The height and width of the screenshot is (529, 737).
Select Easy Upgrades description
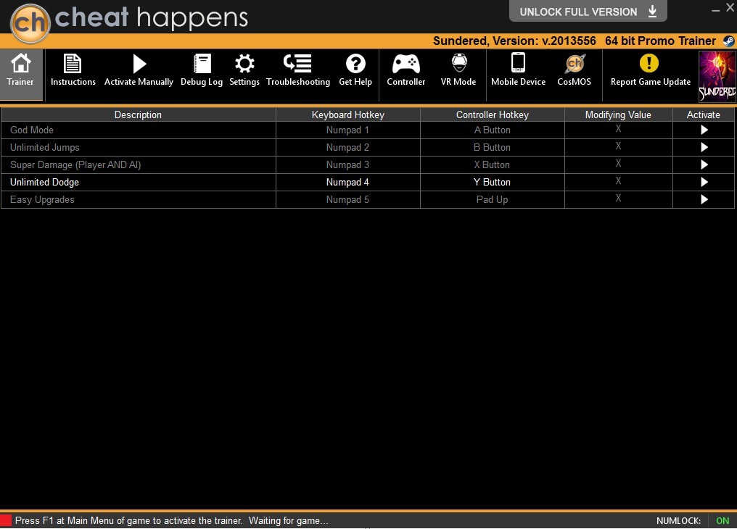click(42, 199)
